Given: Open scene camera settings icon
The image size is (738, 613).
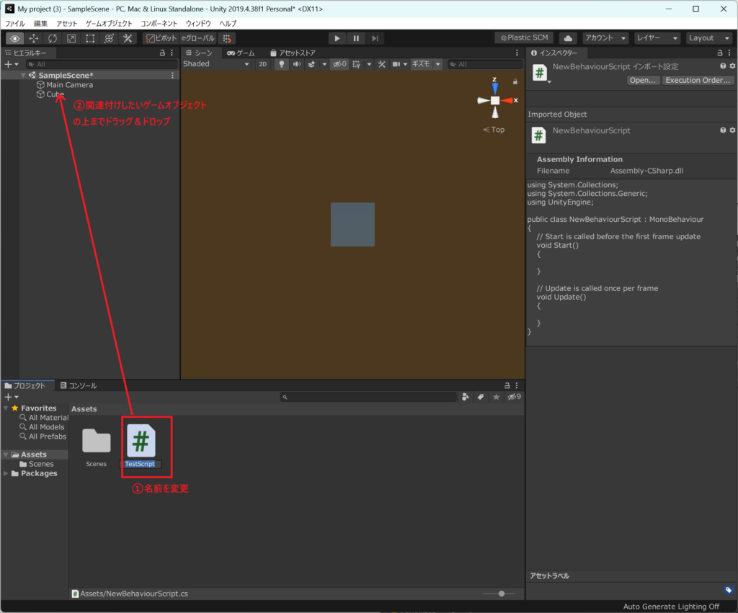Looking at the screenshot, I should (396, 64).
